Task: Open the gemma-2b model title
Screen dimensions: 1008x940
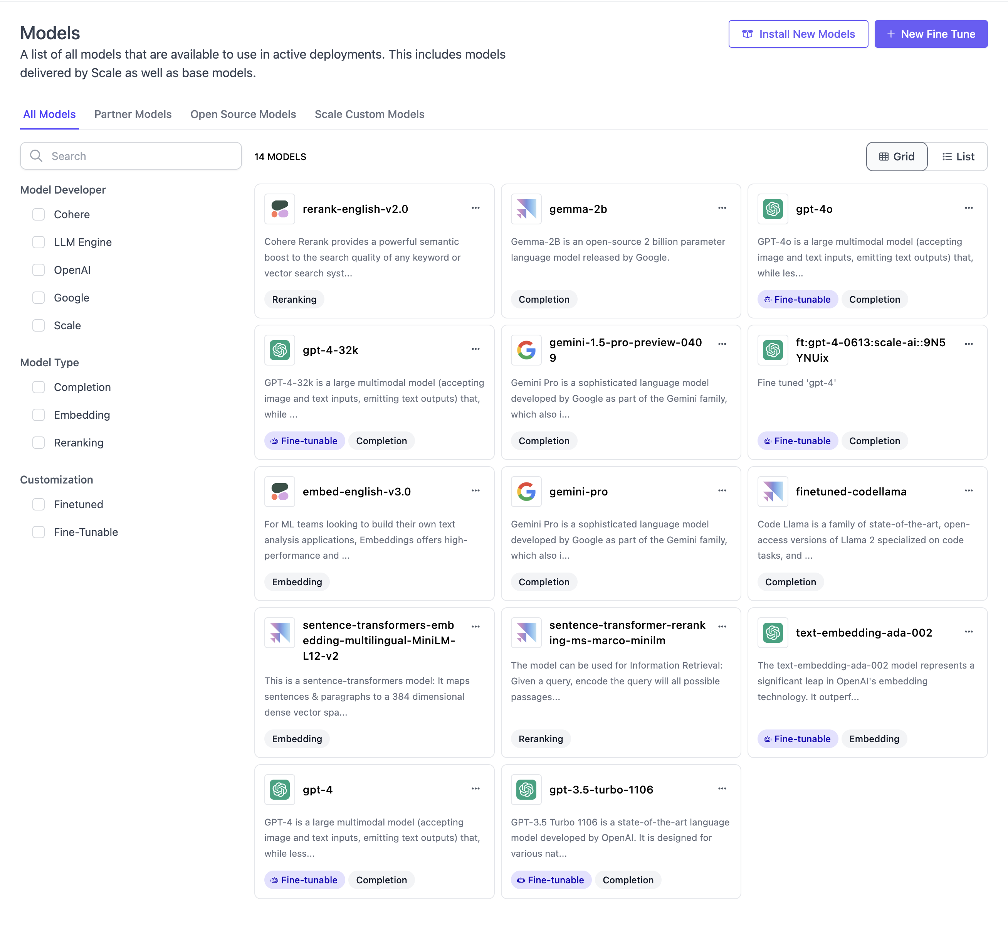Action: [578, 209]
